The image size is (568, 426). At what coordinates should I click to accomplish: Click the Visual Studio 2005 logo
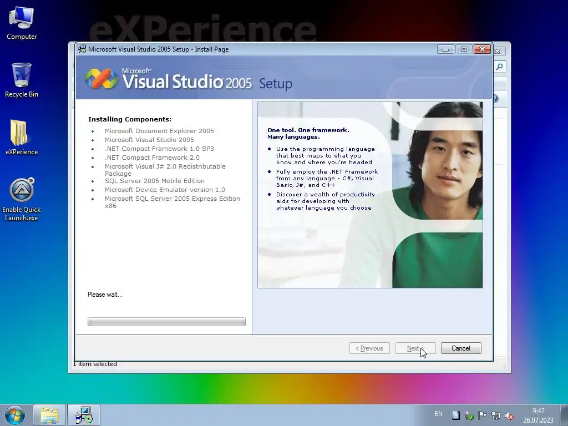(169, 79)
